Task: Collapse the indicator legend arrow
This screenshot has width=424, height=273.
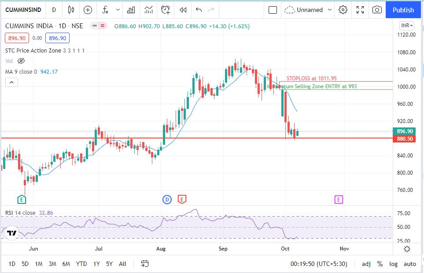Action: coord(11,82)
